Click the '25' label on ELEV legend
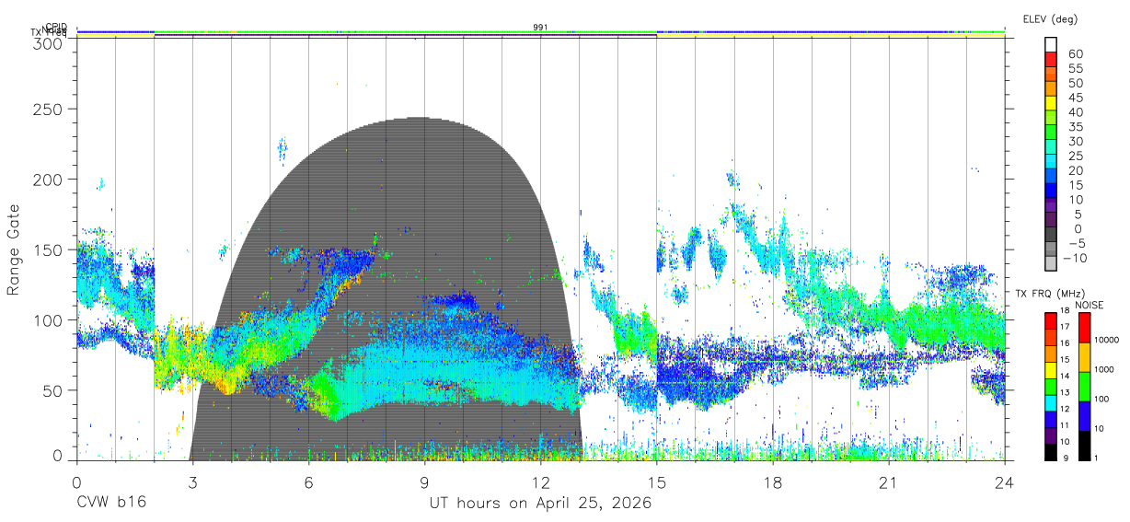This screenshot has width=1130, height=522. click(x=1076, y=156)
